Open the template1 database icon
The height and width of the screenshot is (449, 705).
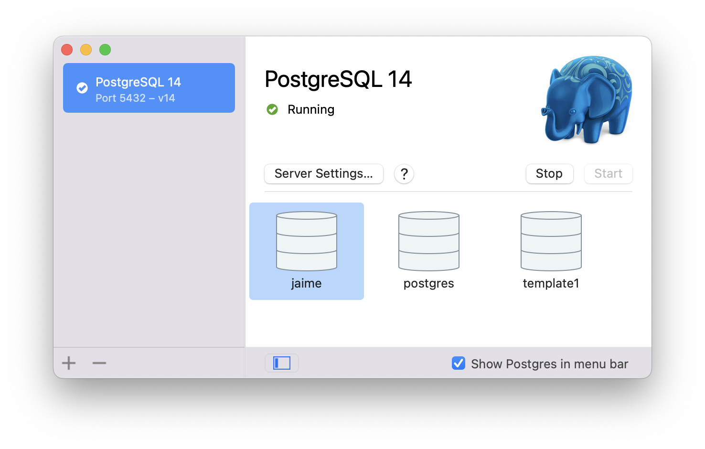[551, 241]
